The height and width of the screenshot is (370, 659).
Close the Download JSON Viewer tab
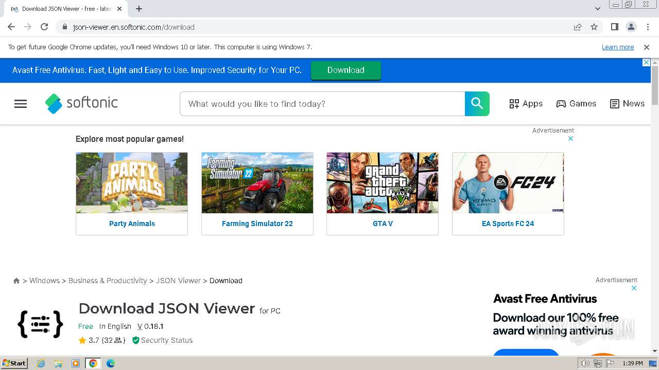pos(119,9)
